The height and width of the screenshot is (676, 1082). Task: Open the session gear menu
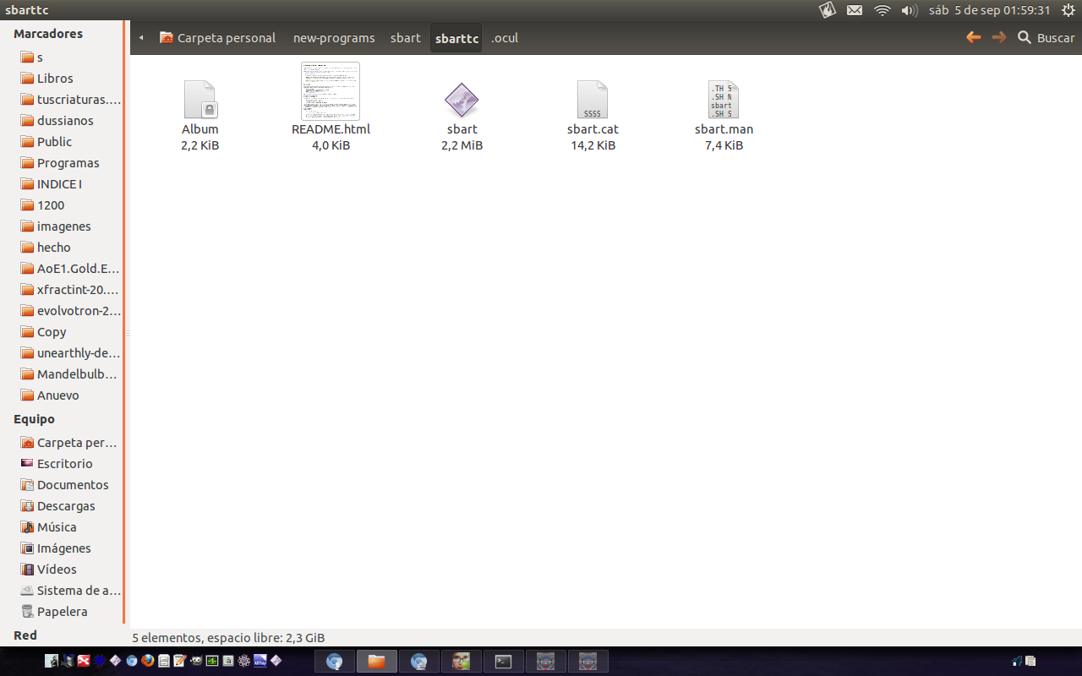(1068, 10)
